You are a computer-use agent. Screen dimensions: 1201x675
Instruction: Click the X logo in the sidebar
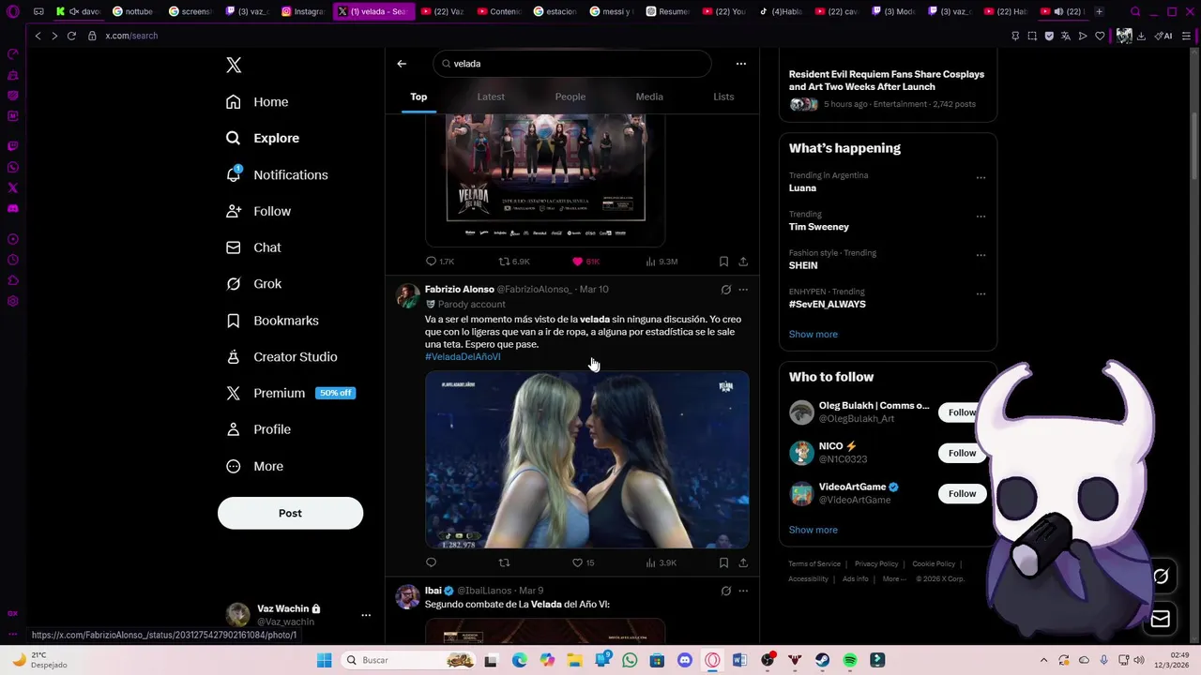pos(234,65)
